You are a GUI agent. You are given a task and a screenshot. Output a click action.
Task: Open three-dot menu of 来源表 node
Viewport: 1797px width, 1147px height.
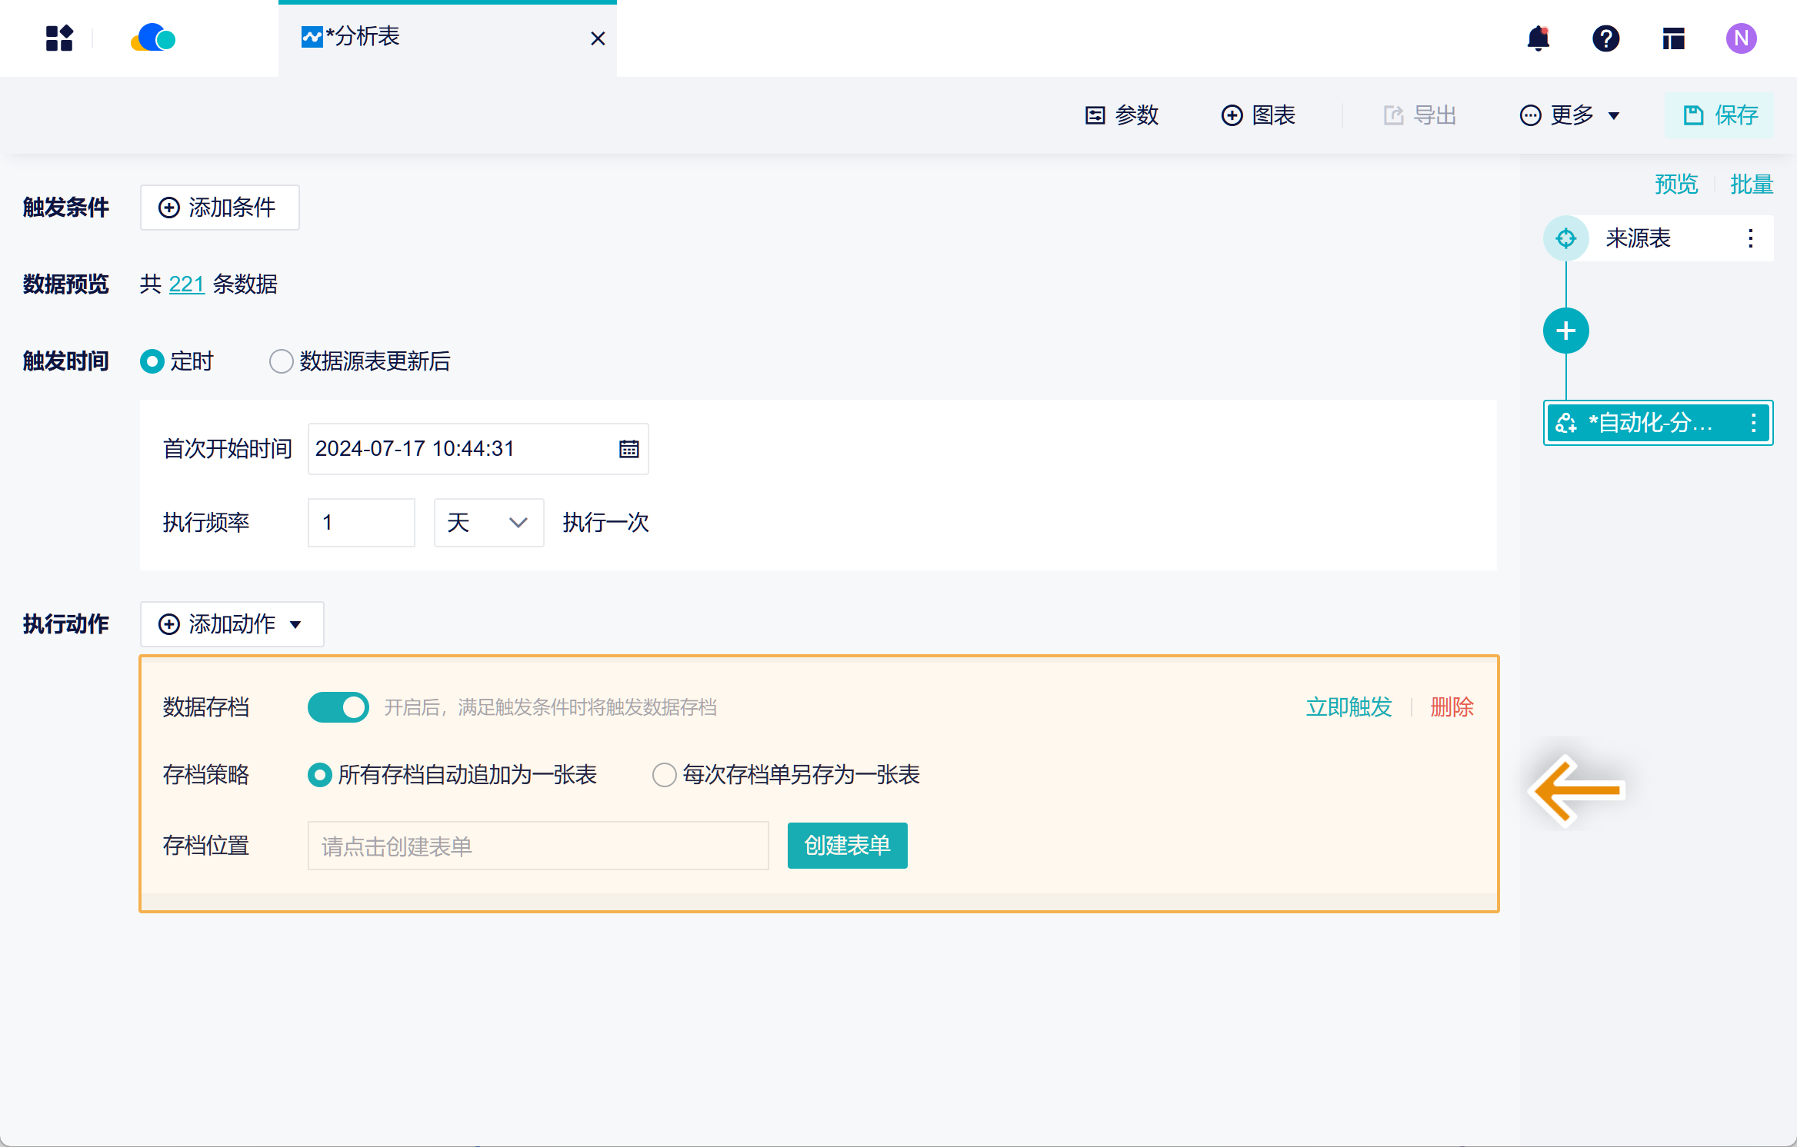click(1750, 238)
